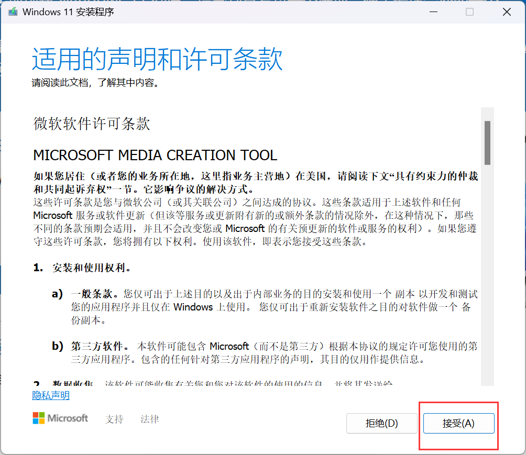Click the window title Windows 11 安装程序
The width and height of the screenshot is (526, 455).
[68, 12]
